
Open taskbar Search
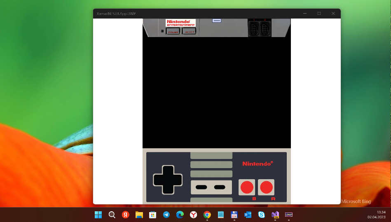pos(112,215)
